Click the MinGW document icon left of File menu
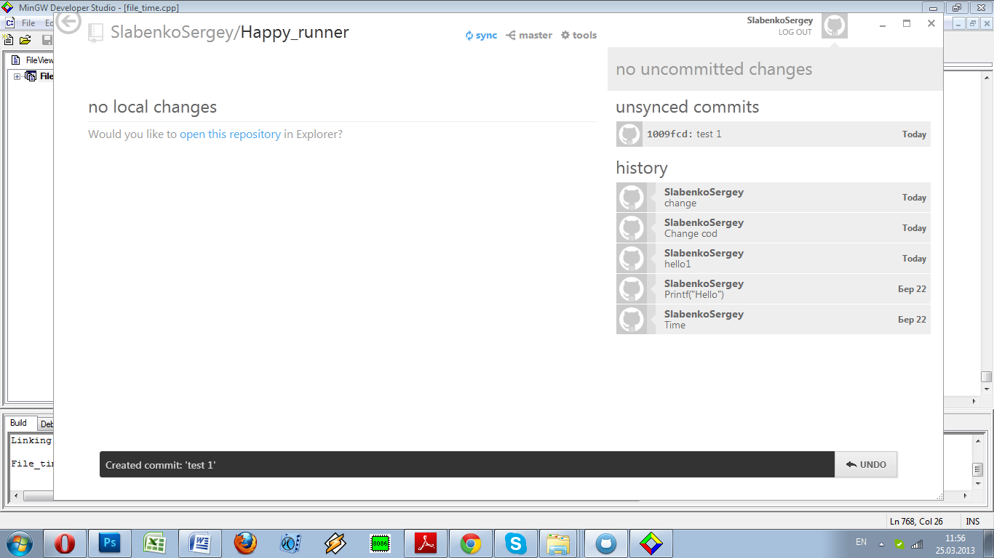The height and width of the screenshot is (558, 994). [x=10, y=23]
